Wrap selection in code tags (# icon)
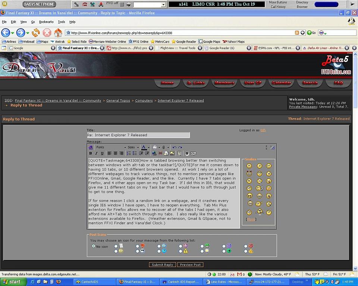 (187, 153)
